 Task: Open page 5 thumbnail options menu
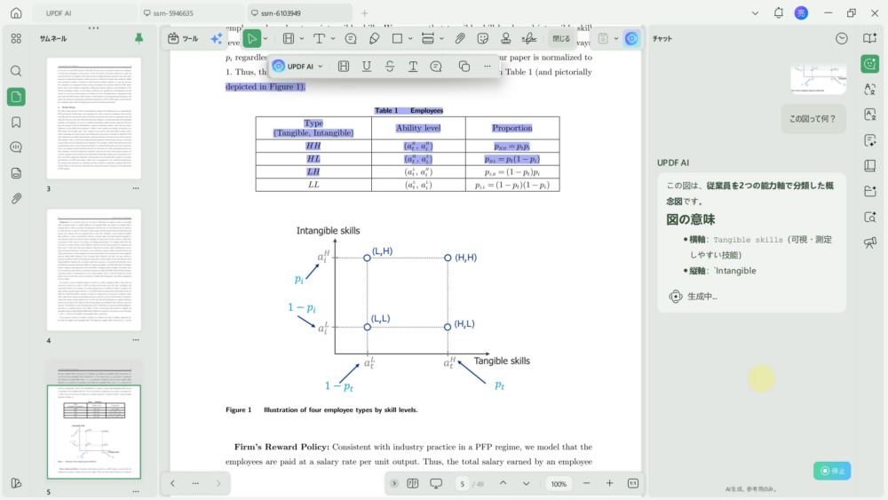click(x=136, y=491)
